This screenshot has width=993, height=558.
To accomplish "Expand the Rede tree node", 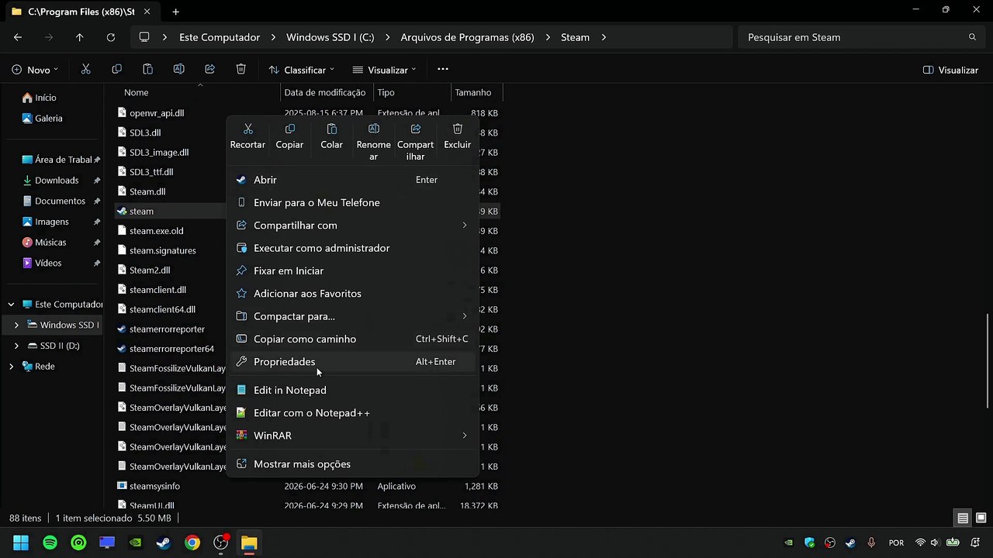I will click(11, 367).
